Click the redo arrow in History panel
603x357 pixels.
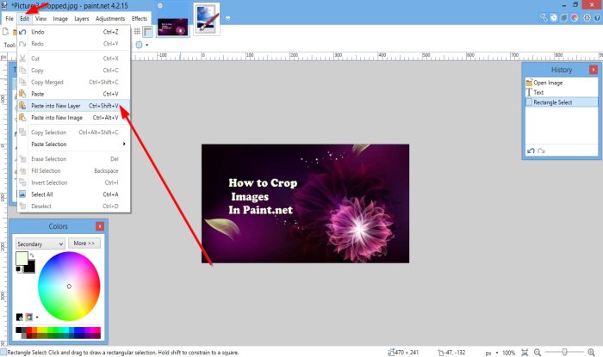541,151
